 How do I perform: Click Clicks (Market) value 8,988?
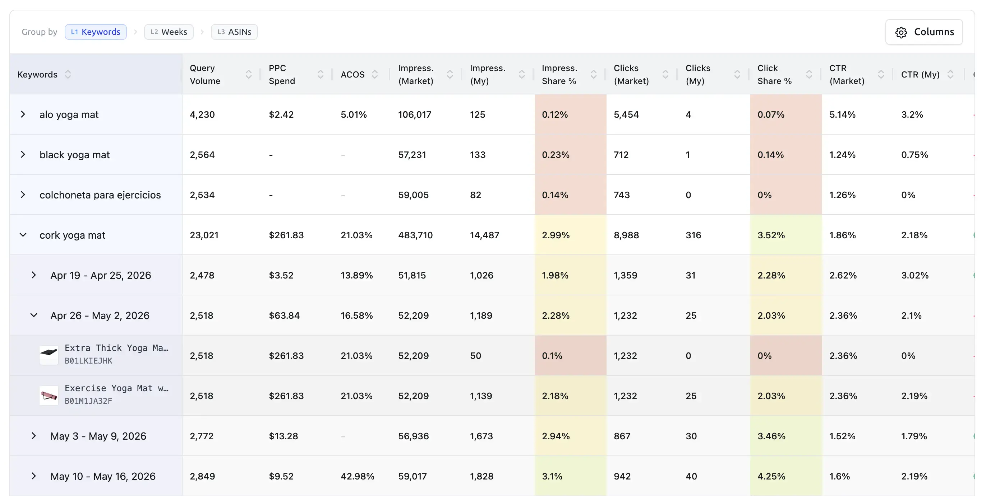point(626,235)
